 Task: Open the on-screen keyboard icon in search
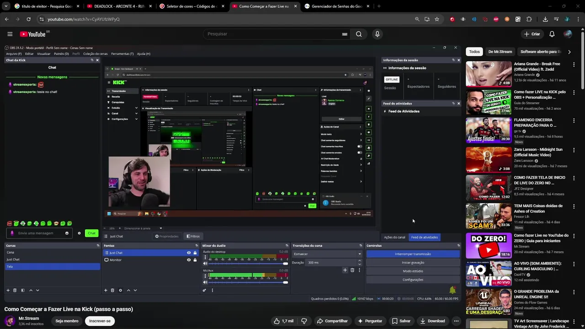click(345, 34)
